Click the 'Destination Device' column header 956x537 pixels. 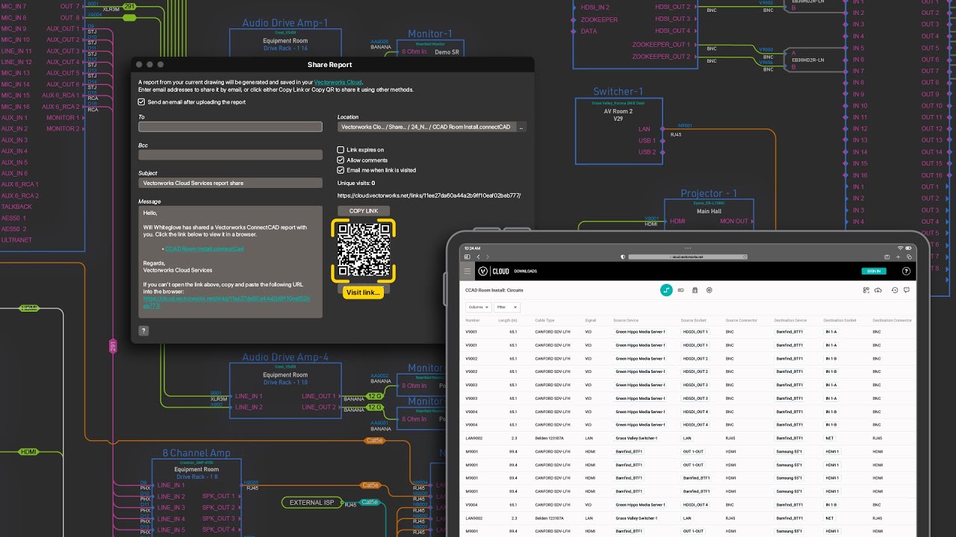792,320
